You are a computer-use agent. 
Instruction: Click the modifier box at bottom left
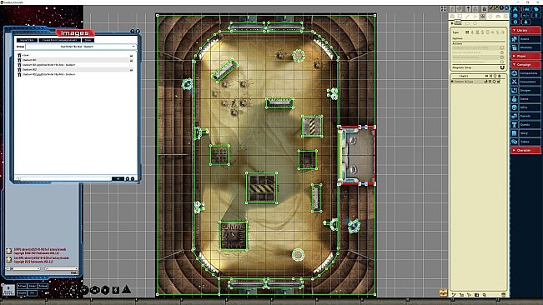(8, 290)
